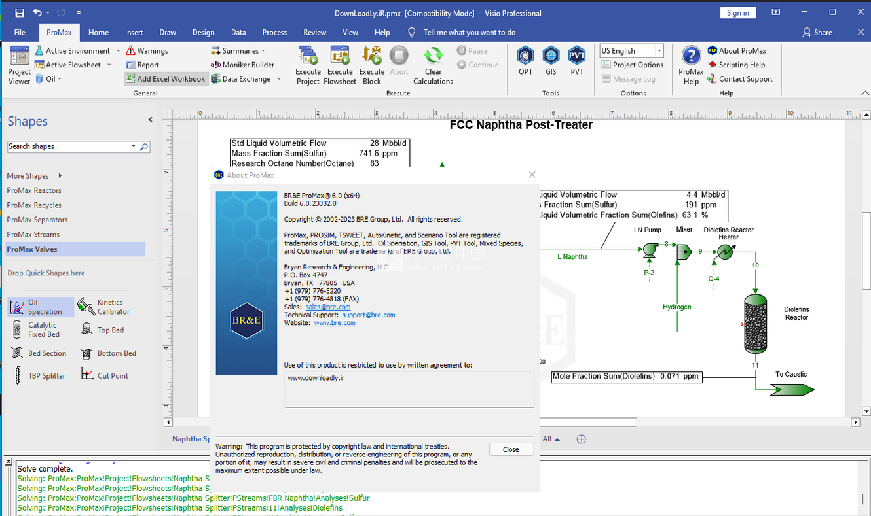This screenshot has height=516, width=871.
Task: Expand the Active Flowsheet dropdown arrow
Action: pyautogui.click(x=109, y=65)
